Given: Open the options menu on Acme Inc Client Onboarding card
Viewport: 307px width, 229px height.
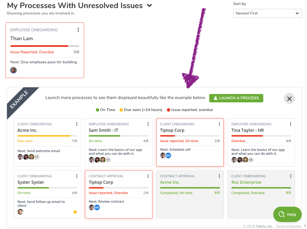Looking at the screenshot, I should (x=77, y=124).
